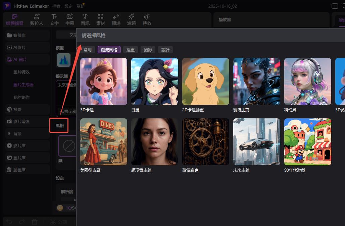
Task: Open the 濾鏡 filters panel
Action: (132, 19)
